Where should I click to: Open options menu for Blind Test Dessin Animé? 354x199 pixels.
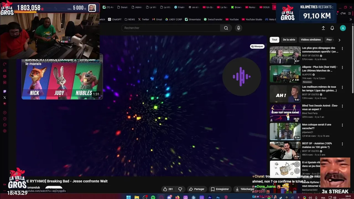click(342, 106)
